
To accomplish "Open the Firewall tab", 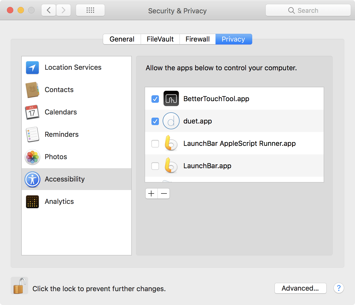I will (197, 39).
